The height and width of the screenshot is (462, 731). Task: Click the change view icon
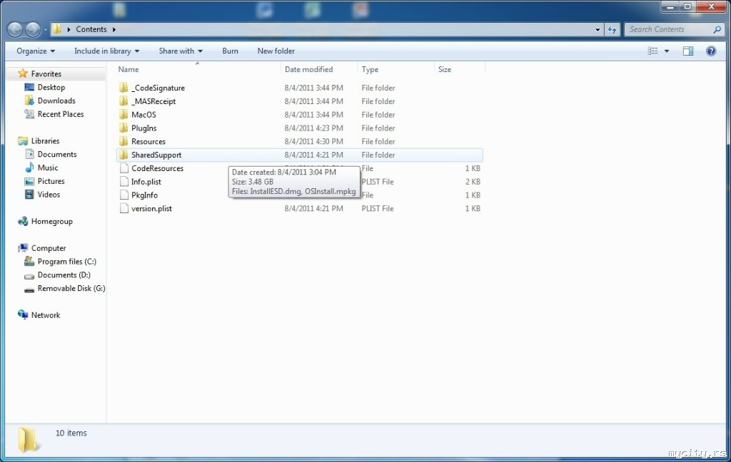653,51
